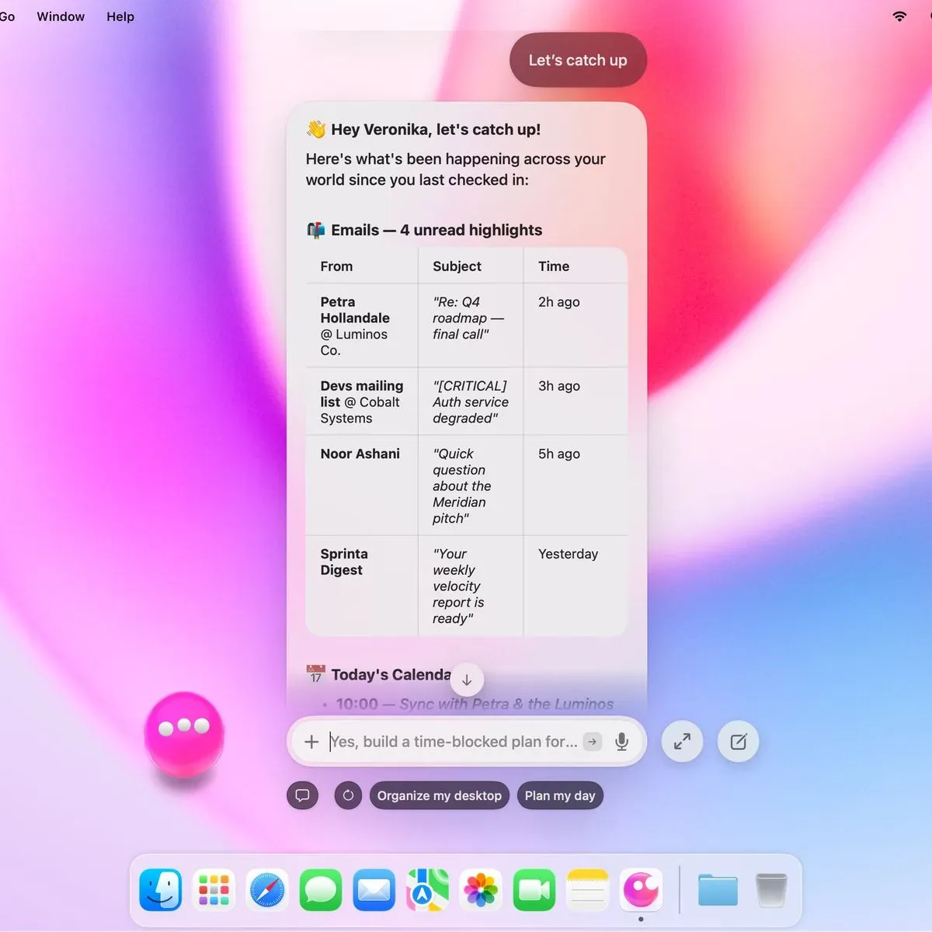The height and width of the screenshot is (932, 932).
Task: Open Photos app in the dock
Action: (x=481, y=889)
